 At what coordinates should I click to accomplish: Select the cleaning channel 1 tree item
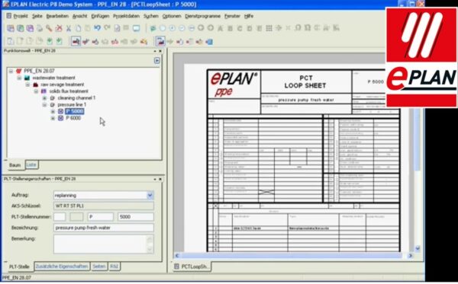(x=76, y=98)
